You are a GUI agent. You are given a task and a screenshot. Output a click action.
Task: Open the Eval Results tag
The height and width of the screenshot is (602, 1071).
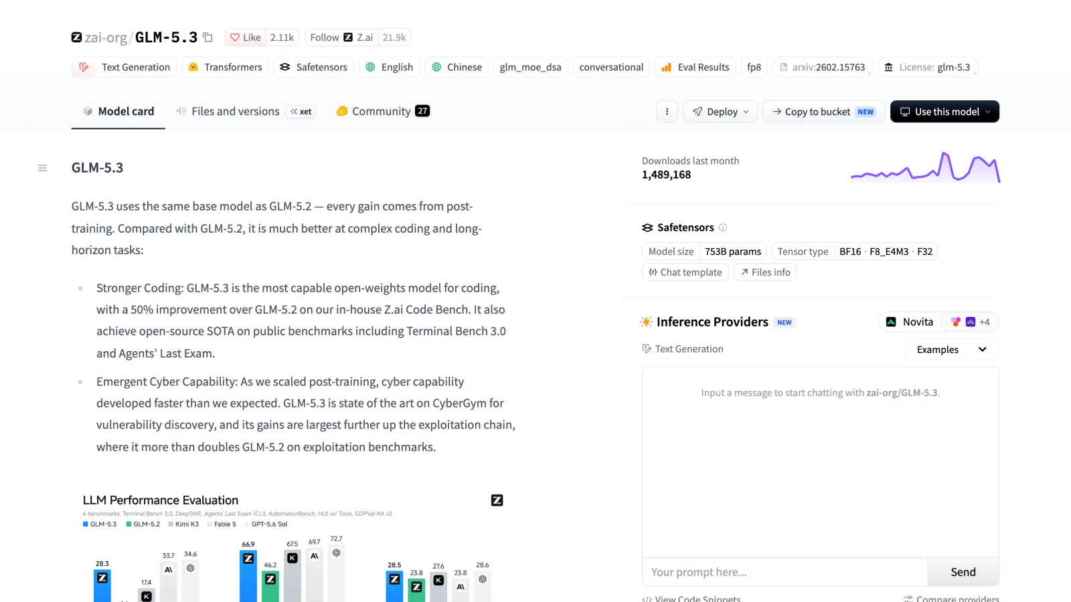point(695,67)
